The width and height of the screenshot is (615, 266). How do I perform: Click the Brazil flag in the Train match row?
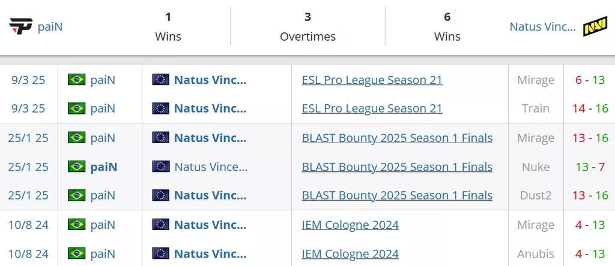coord(76,108)
